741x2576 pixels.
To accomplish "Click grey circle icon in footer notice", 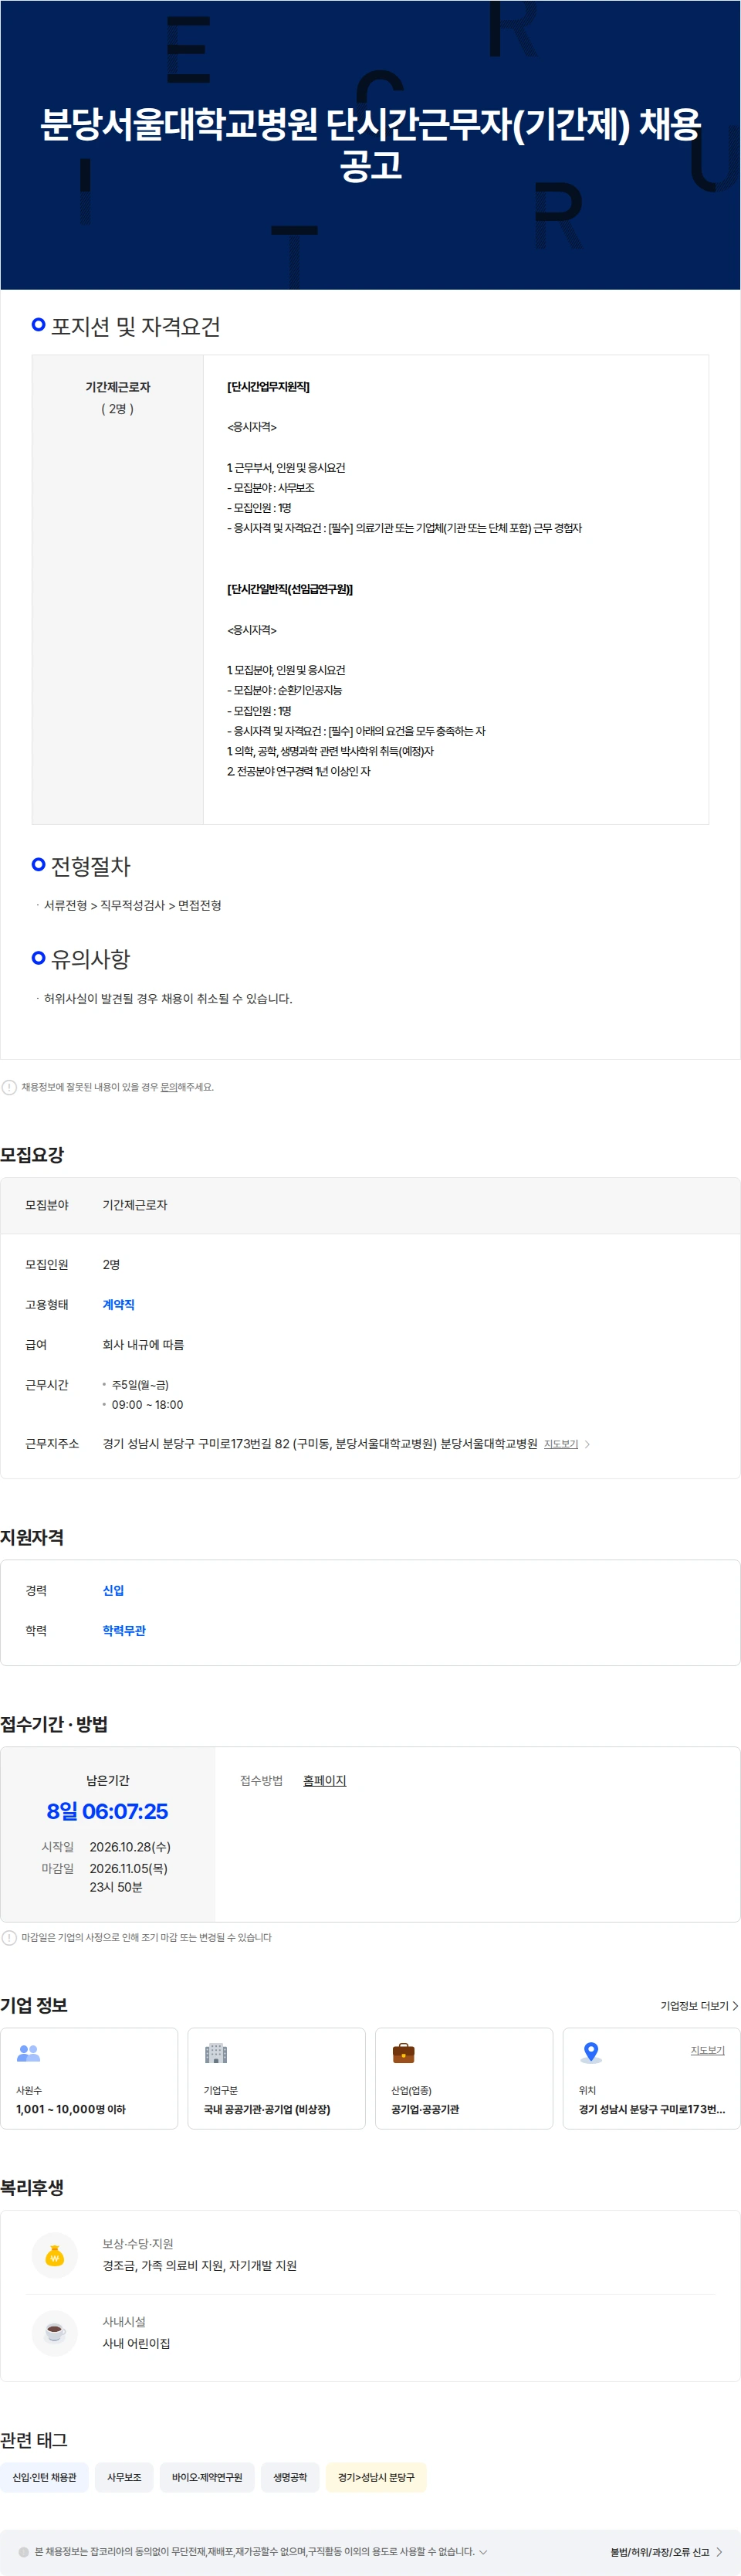I will (24, 2552).
